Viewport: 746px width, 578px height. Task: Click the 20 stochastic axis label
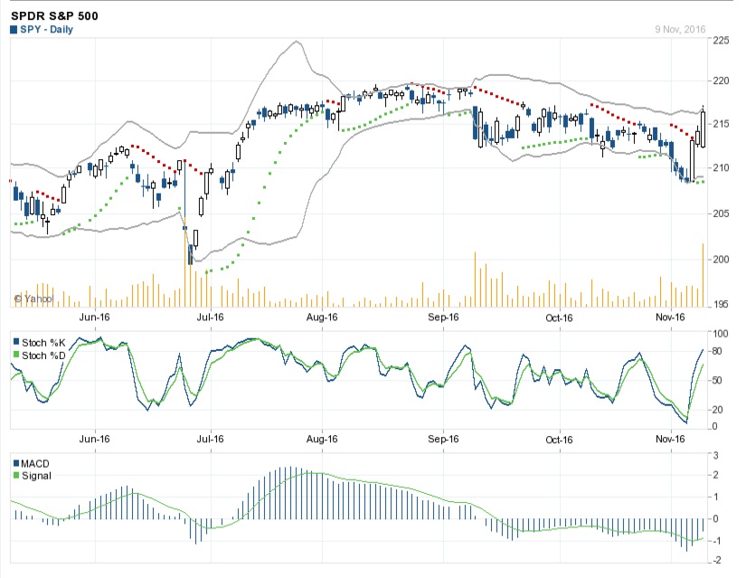point(717,410)
